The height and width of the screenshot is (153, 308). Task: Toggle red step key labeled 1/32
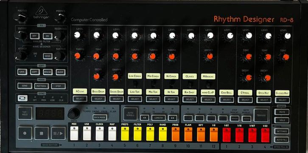point(265,135)
